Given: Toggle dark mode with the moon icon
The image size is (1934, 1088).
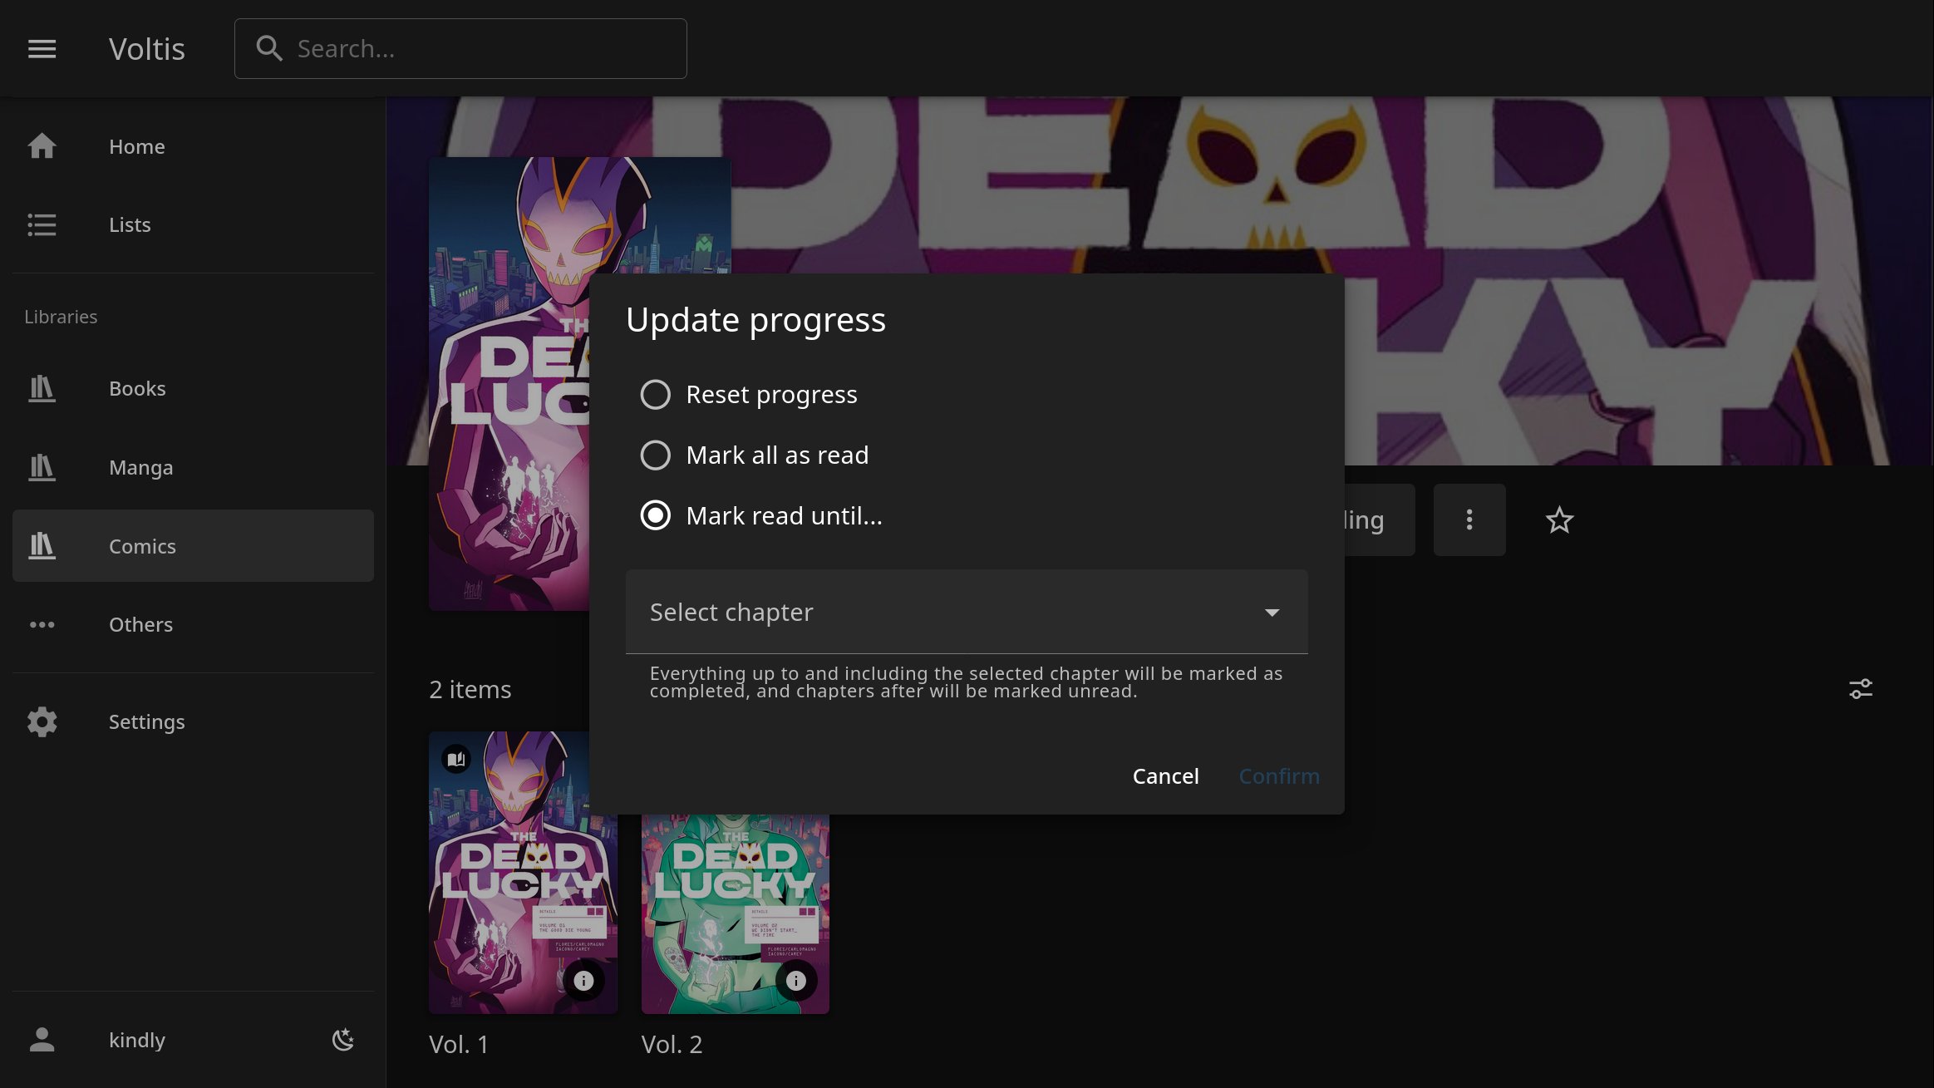Looking at the screenshot, I should tap(342, 1039).
